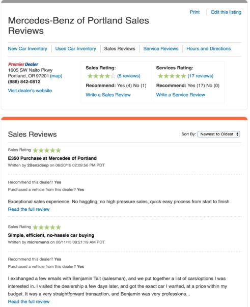Viewport: 250px width, 307px height.
Task: Click star rating of E350 Purchase review
Action: 47,150
